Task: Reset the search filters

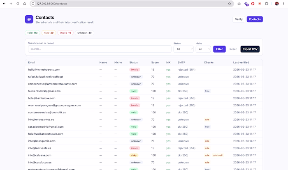Action: point(233,49)
